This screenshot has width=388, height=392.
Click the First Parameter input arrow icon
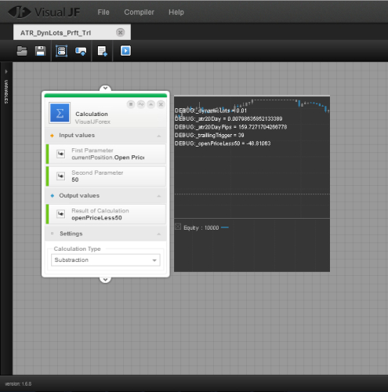[60, 154]
